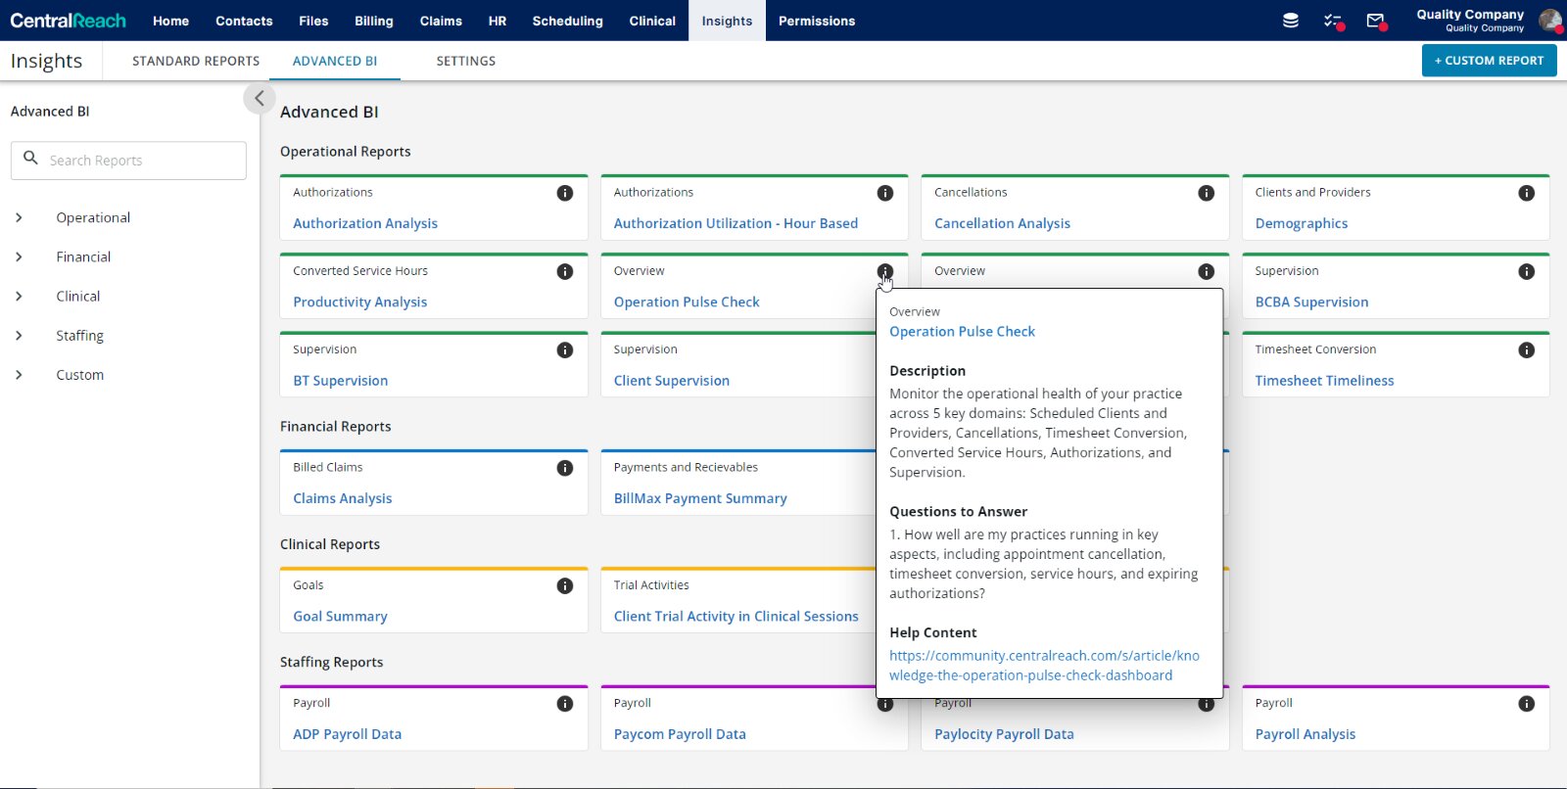Image resolution: width=1567 pixels, height=789 pixels.
Task: Click info icon on Authorization Analysis card
Action: (x=564, y=193)
